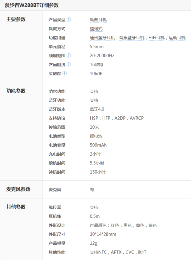Click the 蓝牙版本 label

(57, 109)
